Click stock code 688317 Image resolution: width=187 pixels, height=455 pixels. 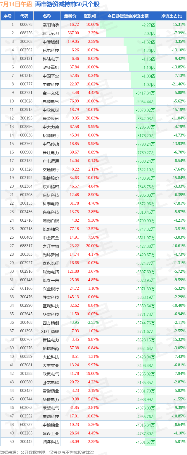click(x=26, y=246)
